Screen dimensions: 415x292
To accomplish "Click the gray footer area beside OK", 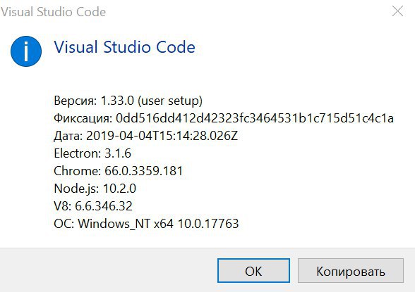I will coord(109,270).
